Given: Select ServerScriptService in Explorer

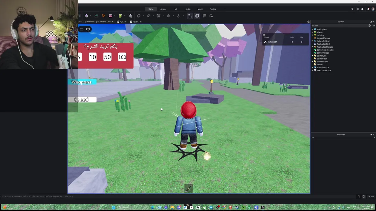Looking at the screenshot, I should click(x=325, y=50).
